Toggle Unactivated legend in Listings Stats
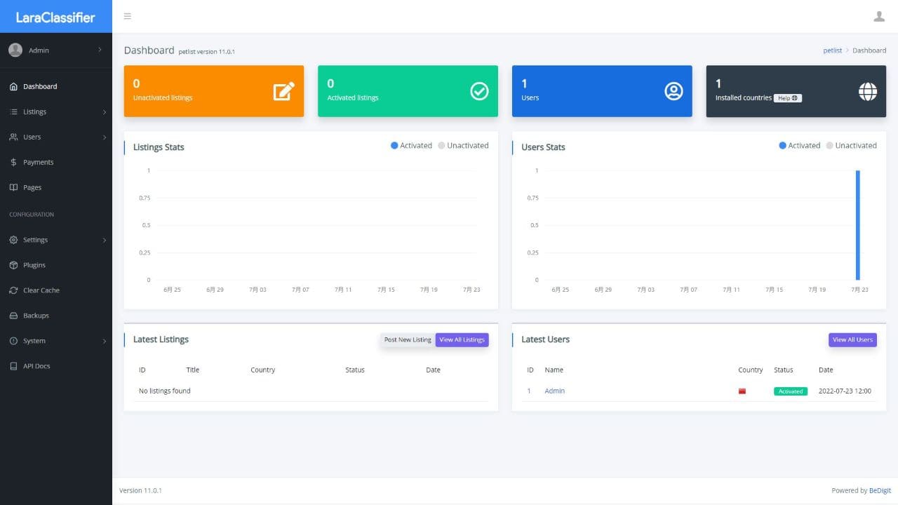 (463, 145)
